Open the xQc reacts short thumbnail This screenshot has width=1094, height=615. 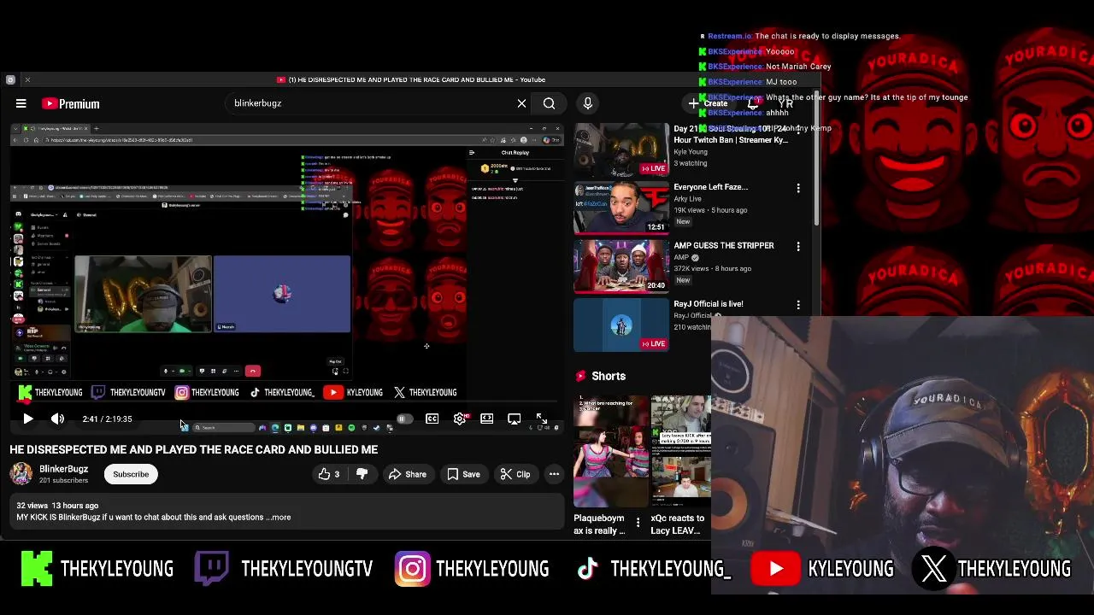(680, 450)
